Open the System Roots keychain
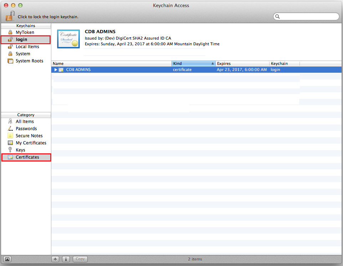Image resolution: width=343 pixels, height=266 pixels. click(29, 61)
